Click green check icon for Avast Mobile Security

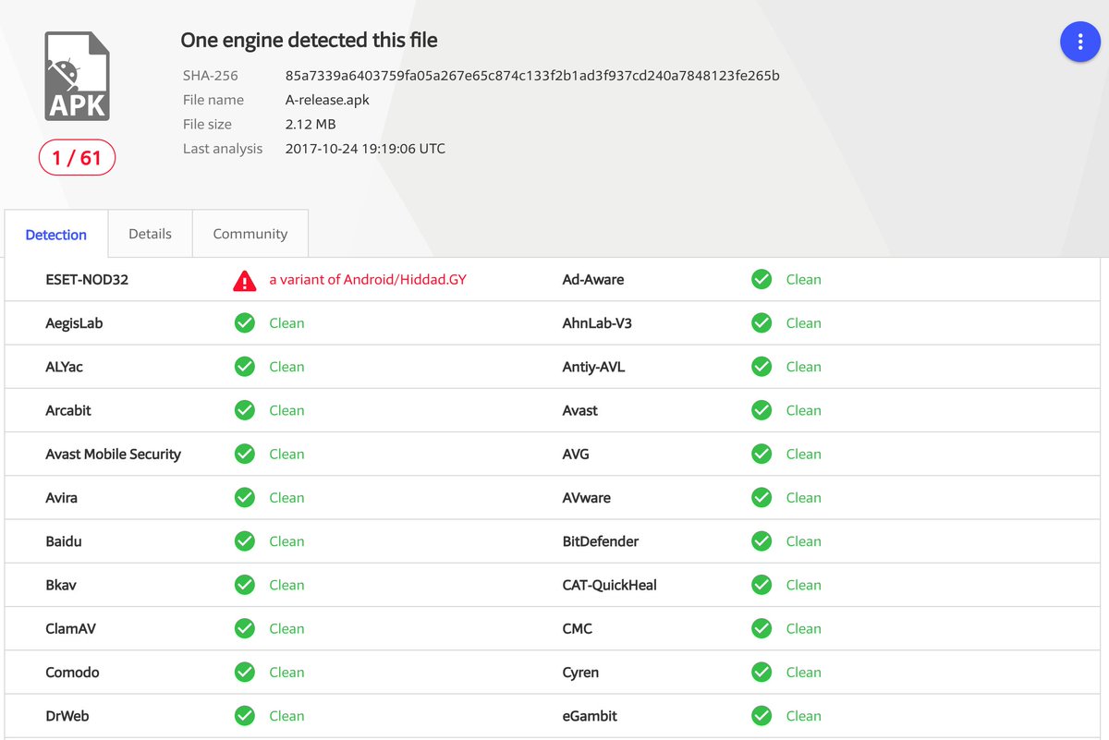(x=244, y=454)
